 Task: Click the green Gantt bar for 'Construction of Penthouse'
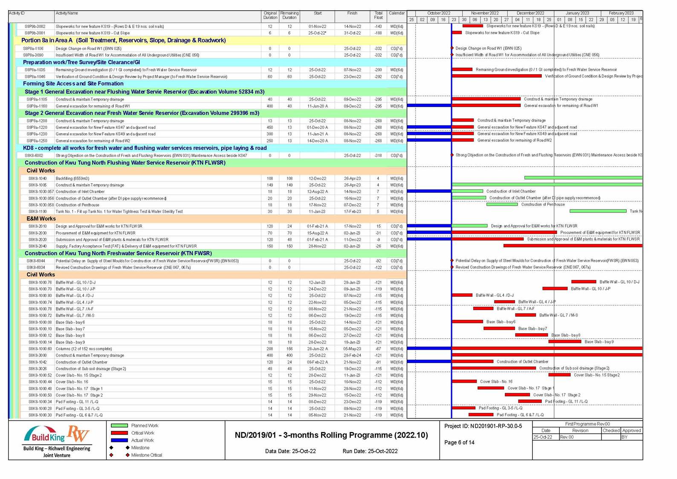click(x=502, y=205)
